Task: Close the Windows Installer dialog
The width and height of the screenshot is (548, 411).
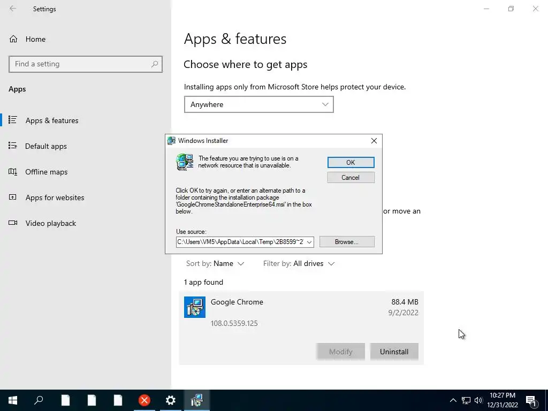Action: [374, 141]
